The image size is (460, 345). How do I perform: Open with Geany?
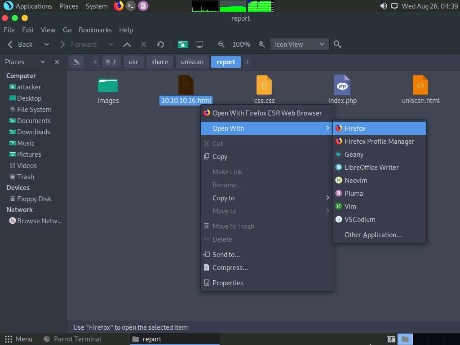pyautogui.click(x=379, y=155)
